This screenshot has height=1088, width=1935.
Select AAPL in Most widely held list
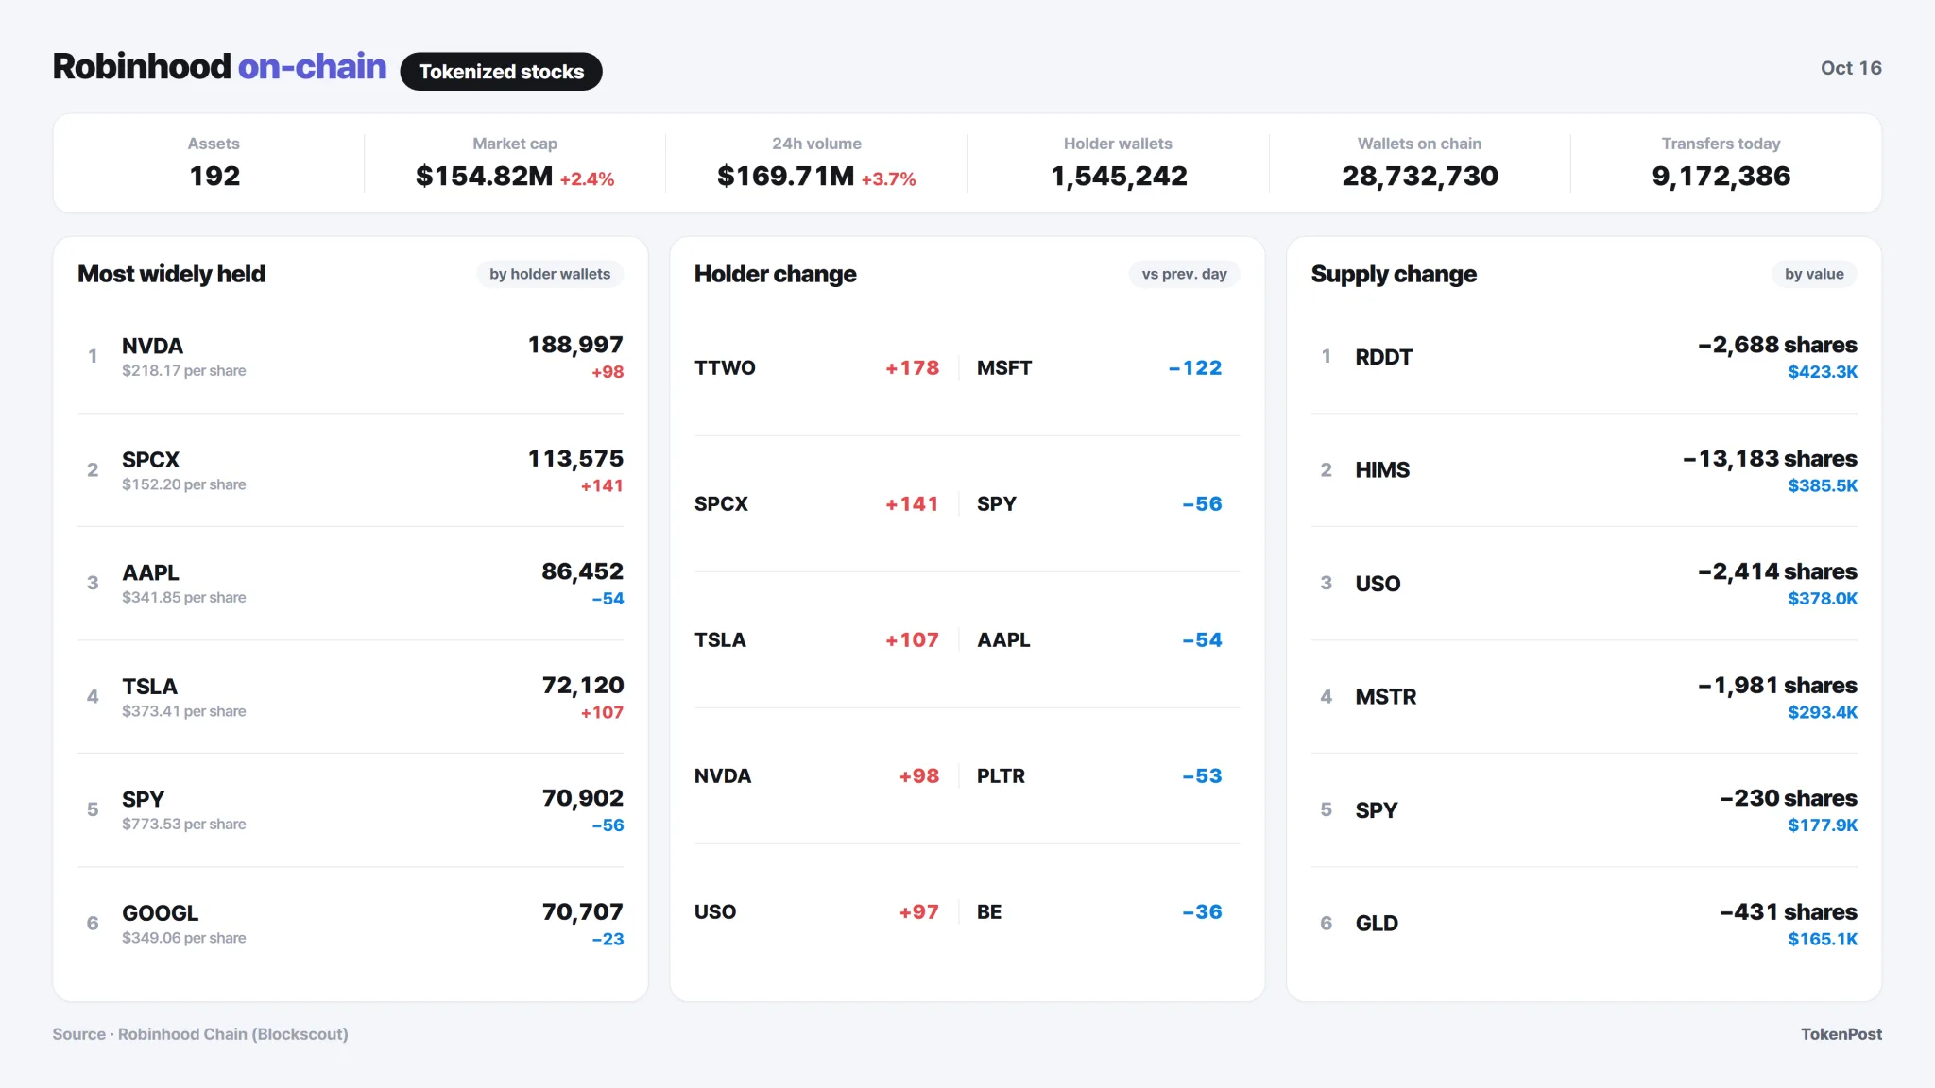tap(150, 572)
